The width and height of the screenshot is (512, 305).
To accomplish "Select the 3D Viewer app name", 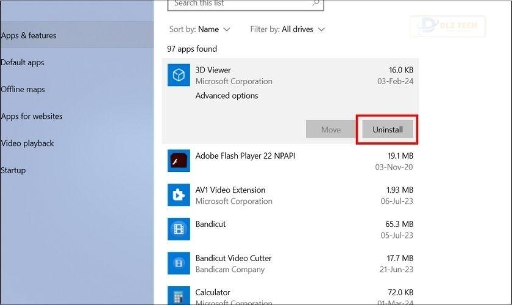I will [213, 70].
